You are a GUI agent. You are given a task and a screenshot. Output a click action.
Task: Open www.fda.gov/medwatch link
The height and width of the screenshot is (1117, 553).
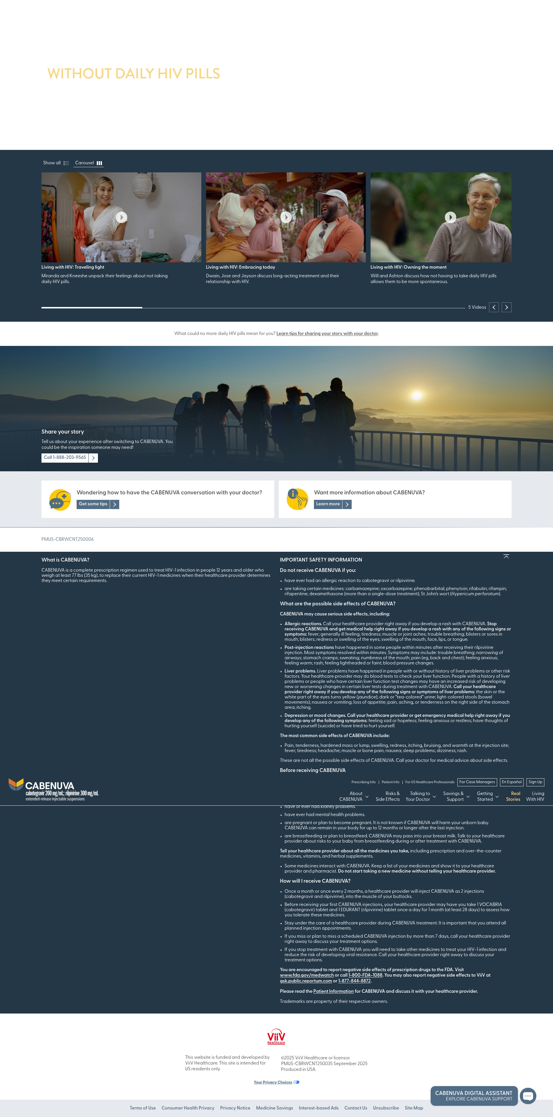[307, 975]
